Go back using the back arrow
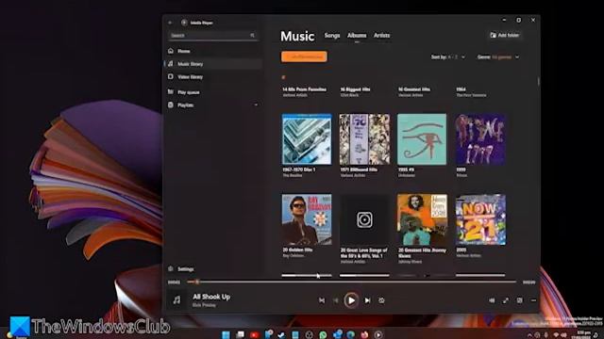This screenshot has width=604, height=339. click(170, 23)
